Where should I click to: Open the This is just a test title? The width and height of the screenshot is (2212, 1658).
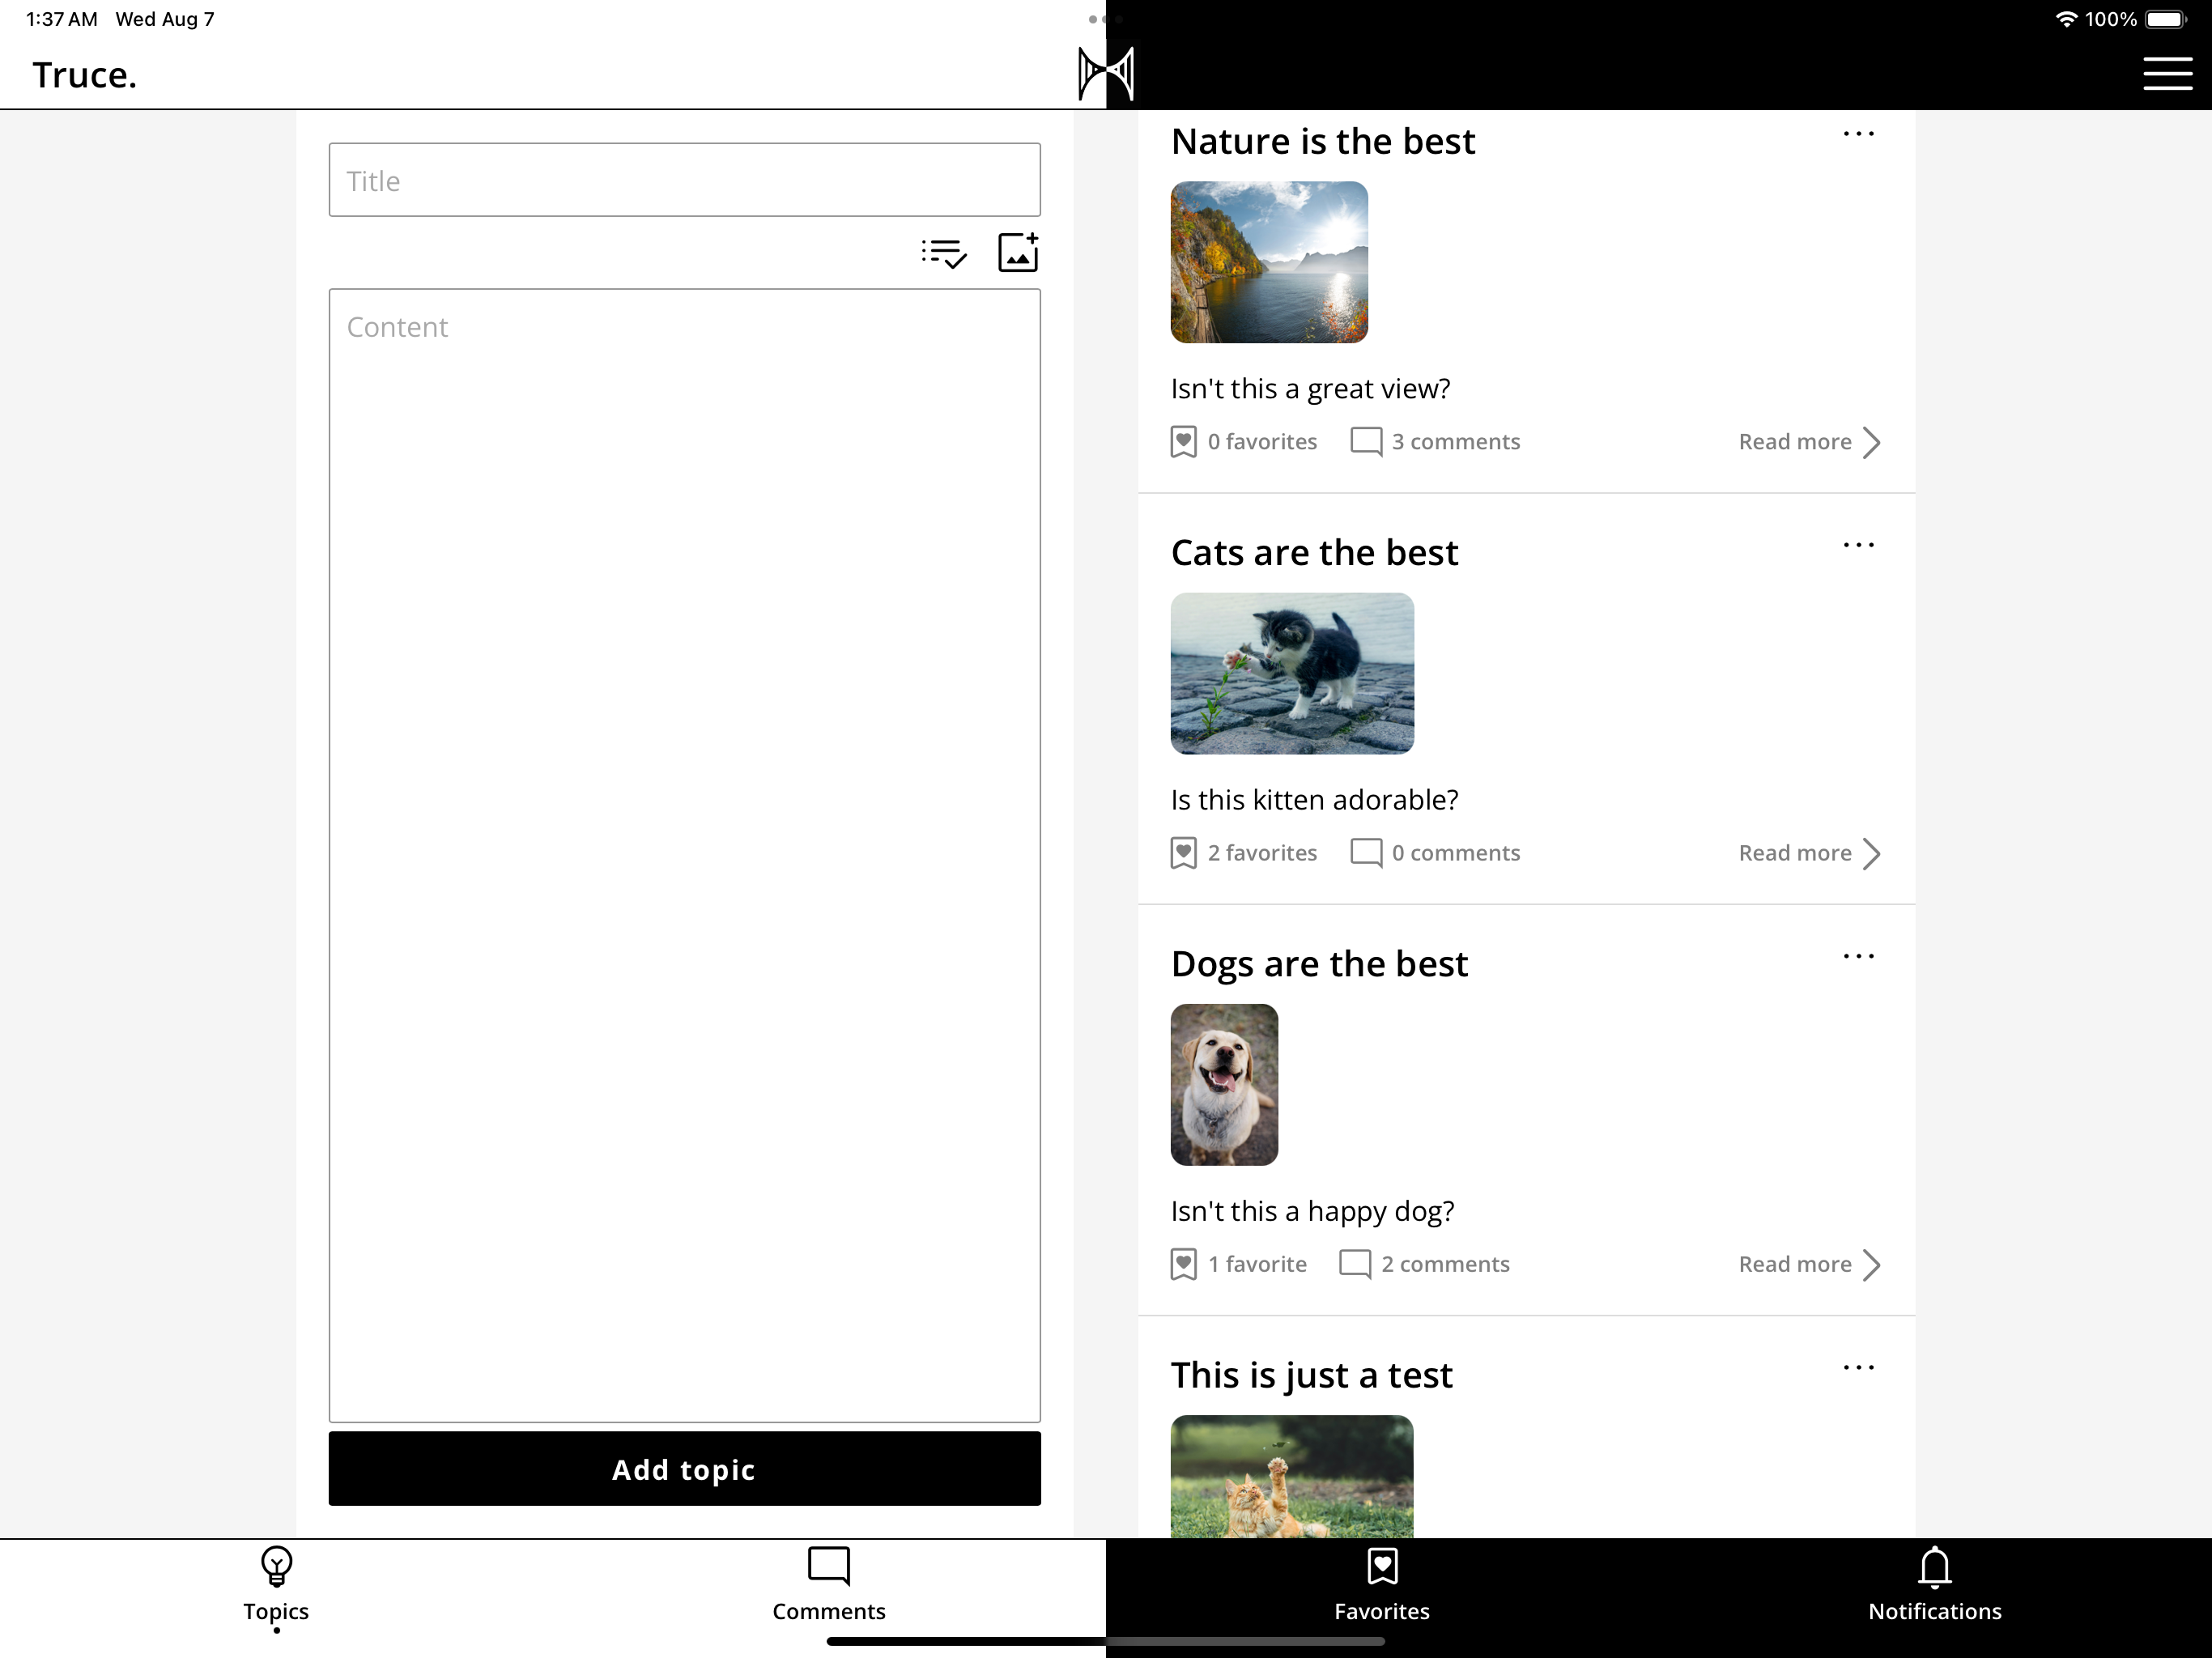[1311, 1375]
